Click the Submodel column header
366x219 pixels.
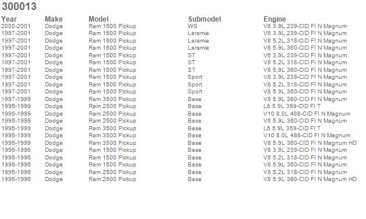(x=205, y=19)
